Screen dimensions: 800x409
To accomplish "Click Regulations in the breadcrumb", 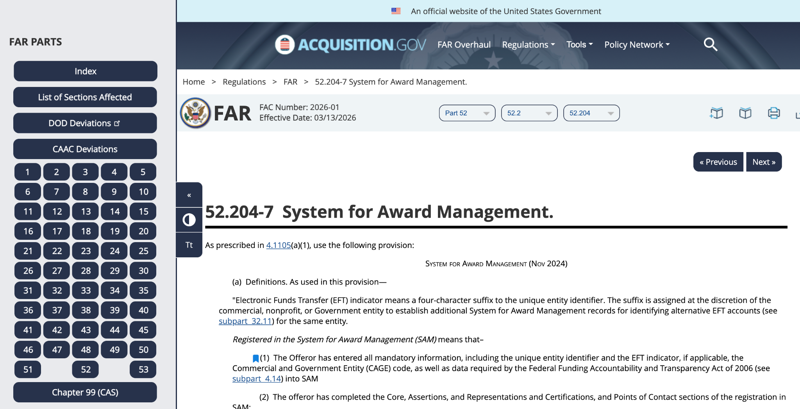I will 244,82.
